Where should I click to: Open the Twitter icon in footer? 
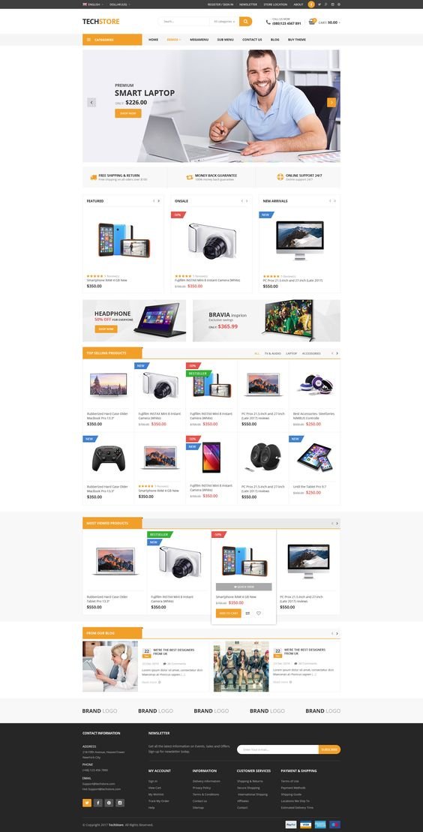point(87,803)
